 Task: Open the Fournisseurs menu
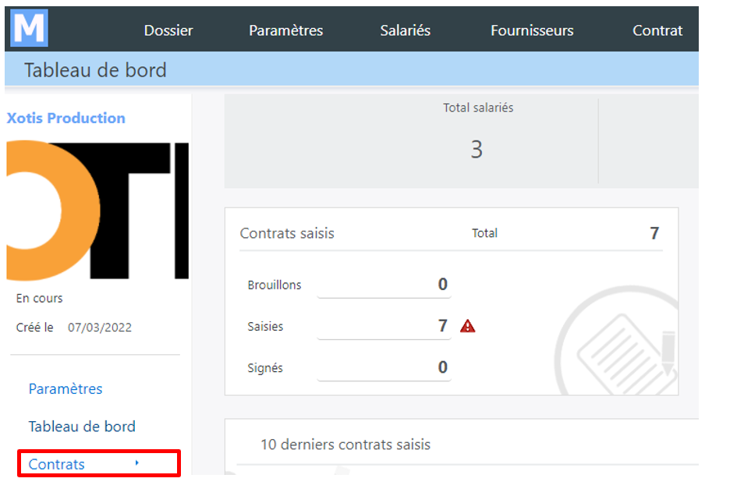pyautogui.click(x=532, y=30)
